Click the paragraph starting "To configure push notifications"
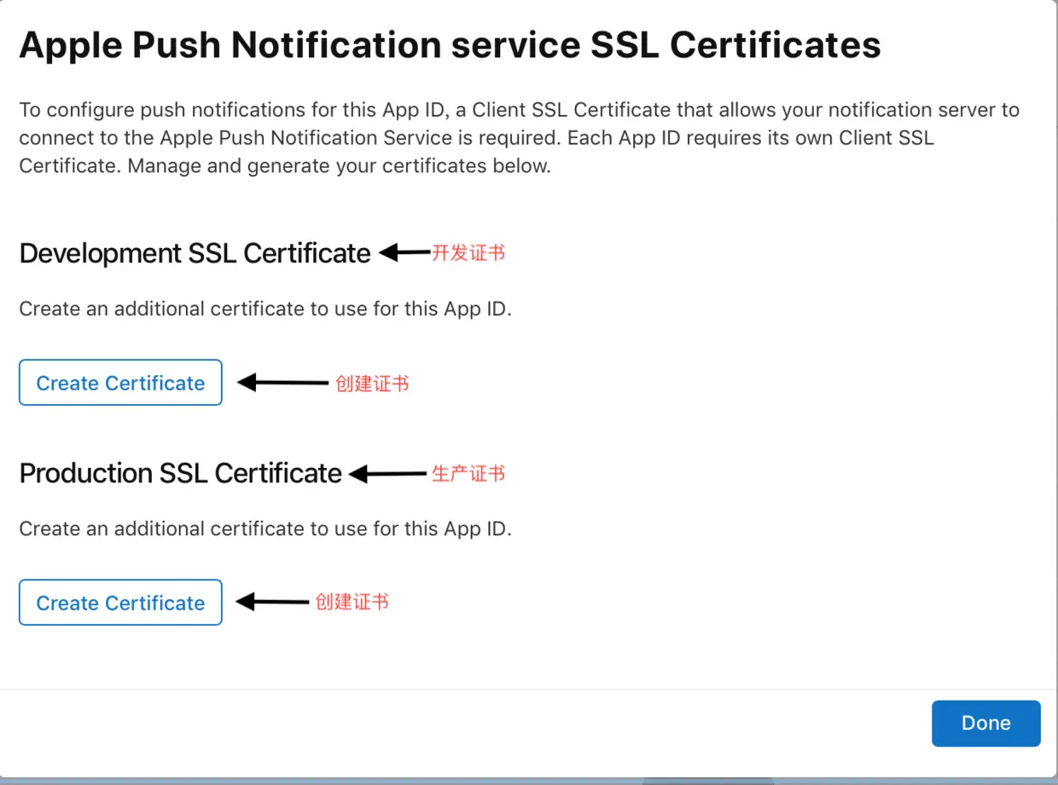Viewport: 1058px width, 785px height. 519,137
